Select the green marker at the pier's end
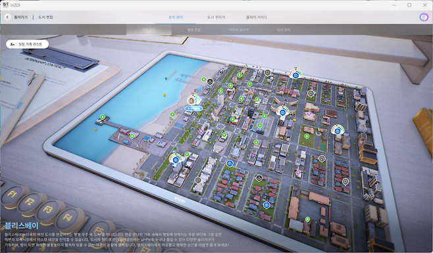Screen dimensions: 433x253 click(103, 117)
